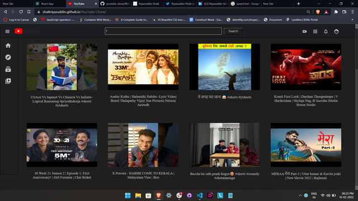The width and height of the screenshot is (358, 201).
Task: Show hidden system tray icons chevron
Action: pyautogui.click(x=300, y=195)
